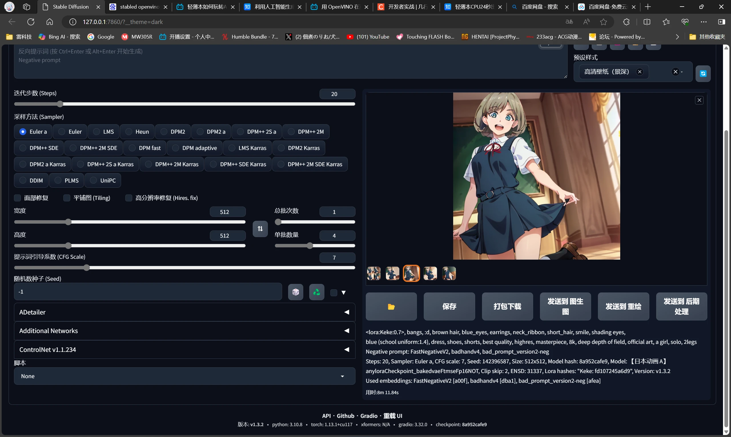
Task: Click the dice random seed icon
Action: pos(295,292)
